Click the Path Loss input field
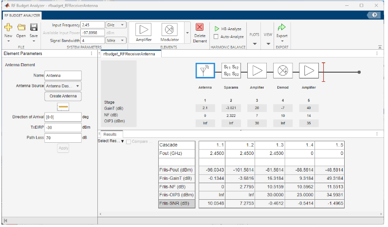 (62, 138)
